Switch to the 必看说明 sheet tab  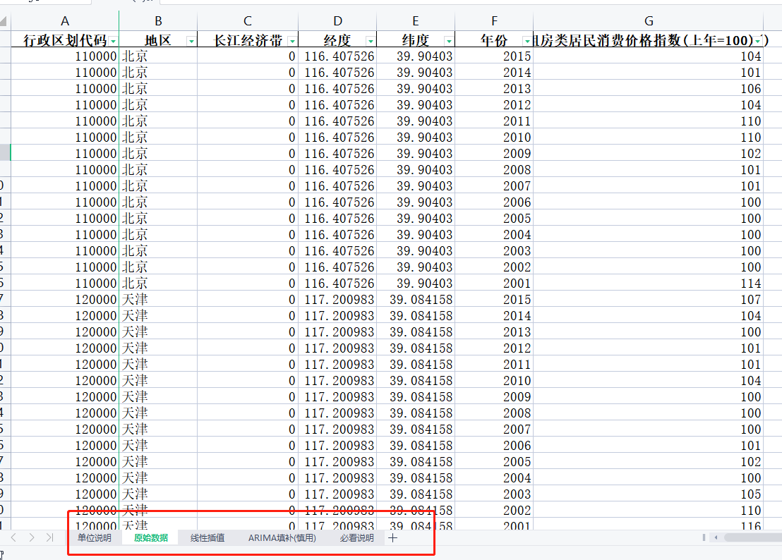[356, 537]
